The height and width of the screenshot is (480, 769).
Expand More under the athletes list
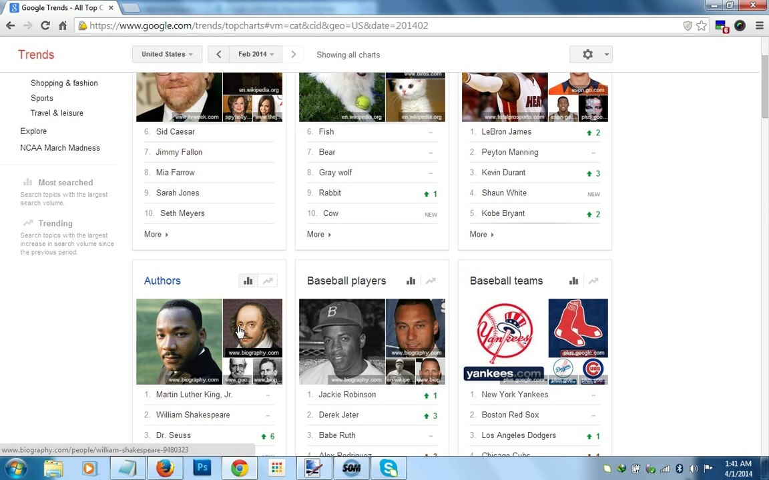[x=481, y=235]
